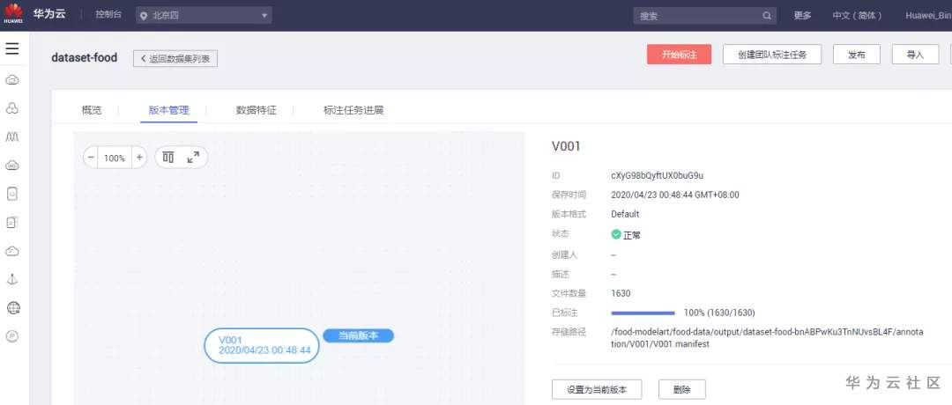Viewport: 952px width, 405px height.
Task: Click the disk storage sidebar icon
Action: pos(12,194)
